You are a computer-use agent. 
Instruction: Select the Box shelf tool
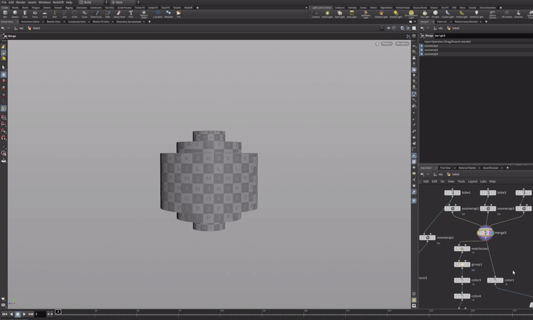coord(5,14)
